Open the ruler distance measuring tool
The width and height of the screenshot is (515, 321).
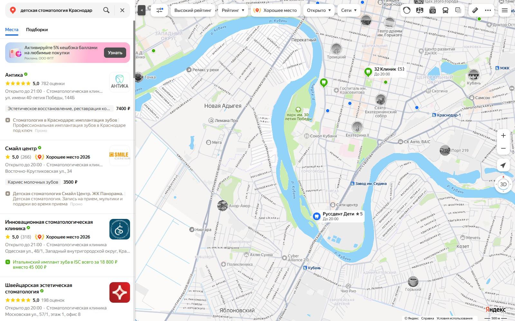(475, 10)
